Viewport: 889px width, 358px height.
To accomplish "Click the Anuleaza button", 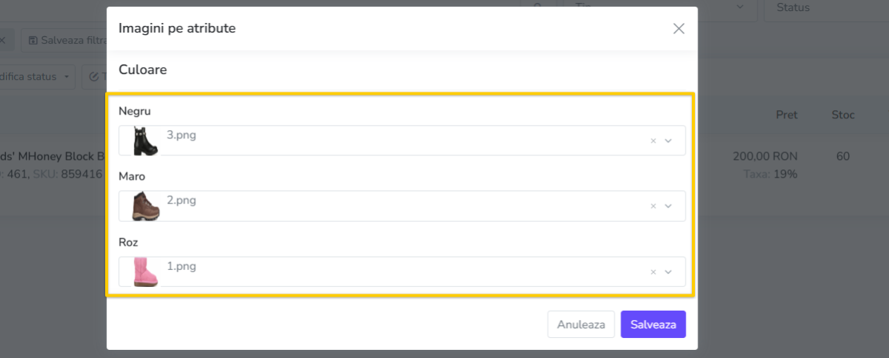I will click(581, 324).
